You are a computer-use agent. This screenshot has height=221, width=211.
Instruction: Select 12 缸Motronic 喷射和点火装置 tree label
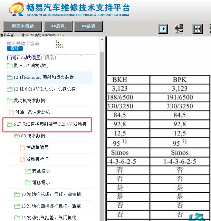click(44, 77)
